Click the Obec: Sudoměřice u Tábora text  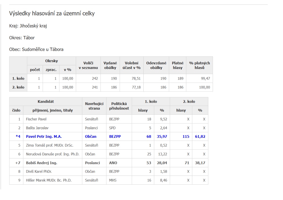click(x=36, y=49)
